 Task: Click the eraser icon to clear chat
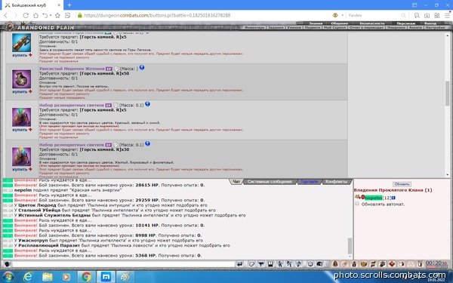[251, 264]
